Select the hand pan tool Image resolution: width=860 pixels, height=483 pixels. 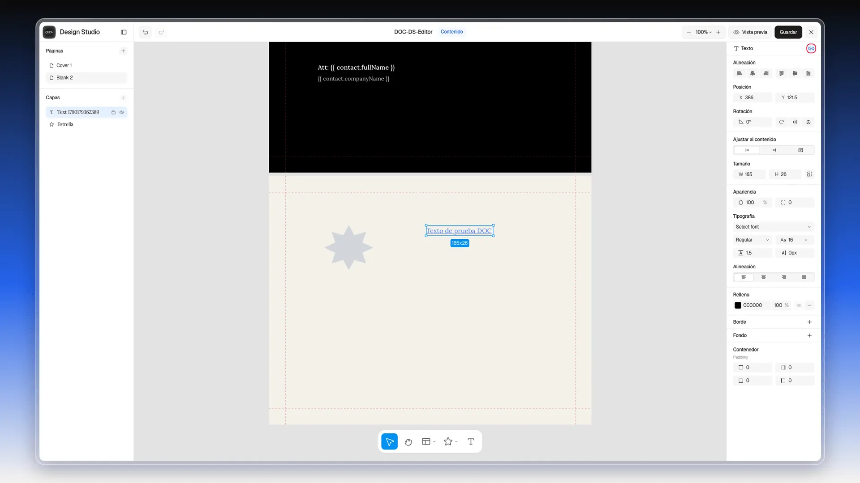(x=408, y=442)
